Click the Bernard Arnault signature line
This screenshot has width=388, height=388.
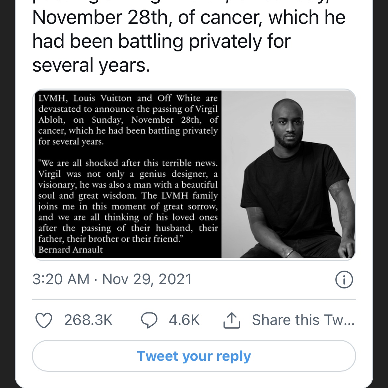coord(71,250)
